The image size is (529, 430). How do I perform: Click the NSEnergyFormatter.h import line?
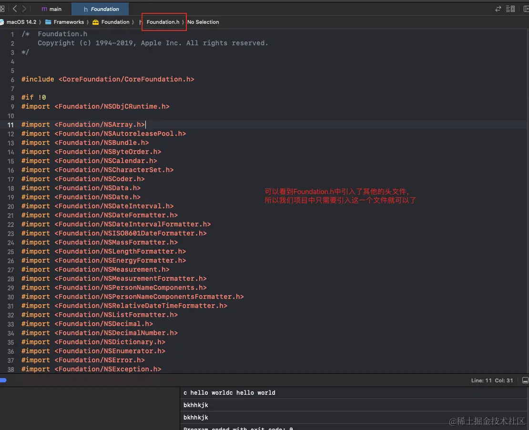(104, 261)
